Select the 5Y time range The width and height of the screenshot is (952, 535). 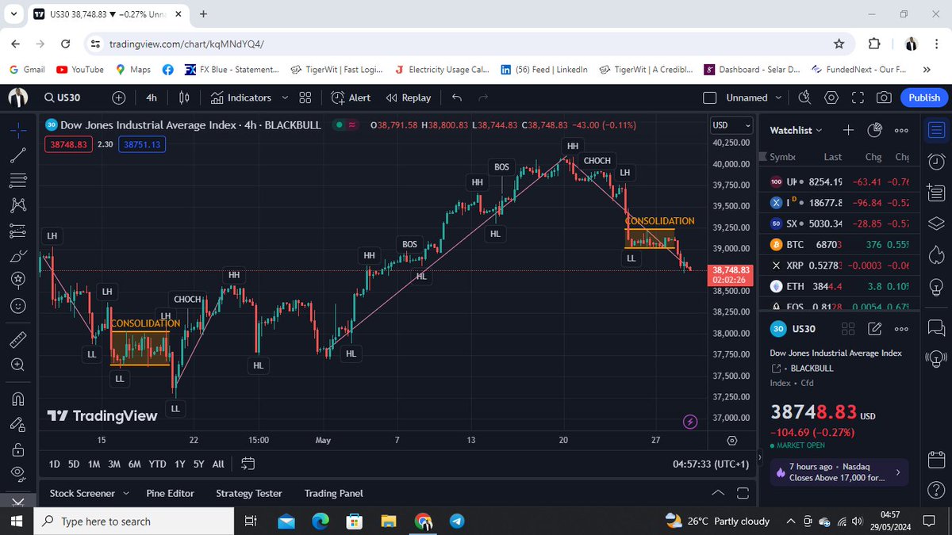click(199, 464)
